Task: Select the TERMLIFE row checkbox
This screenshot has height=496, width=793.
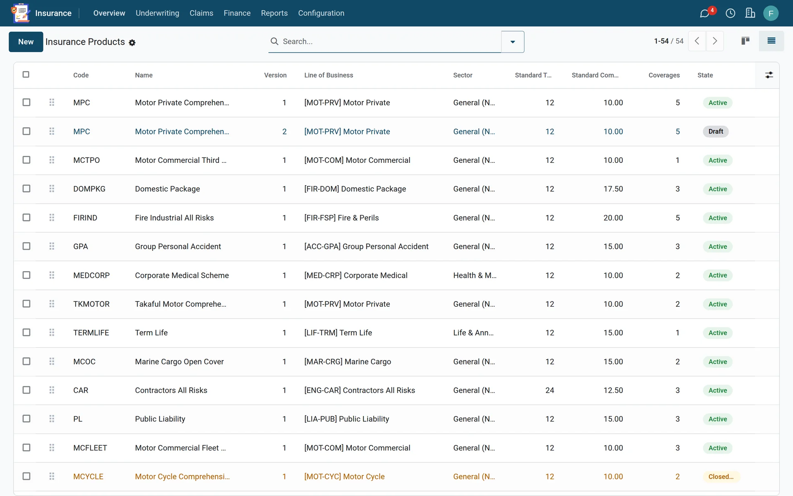Action: coord(26,332)
